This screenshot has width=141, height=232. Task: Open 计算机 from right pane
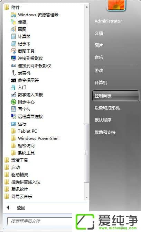pyautogui.click(x=101, y=82)
